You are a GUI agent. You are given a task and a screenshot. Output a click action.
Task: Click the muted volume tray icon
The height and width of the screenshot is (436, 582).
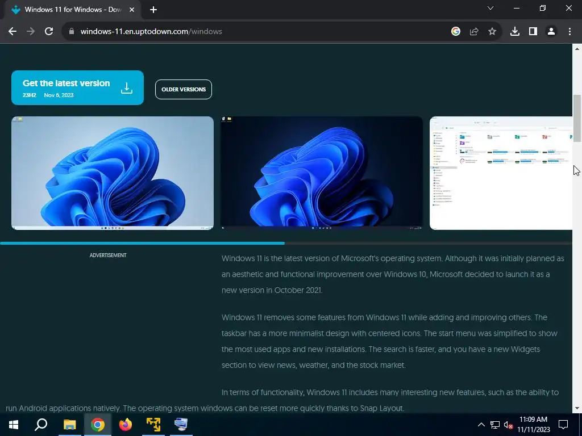click(x=508, y=425)
